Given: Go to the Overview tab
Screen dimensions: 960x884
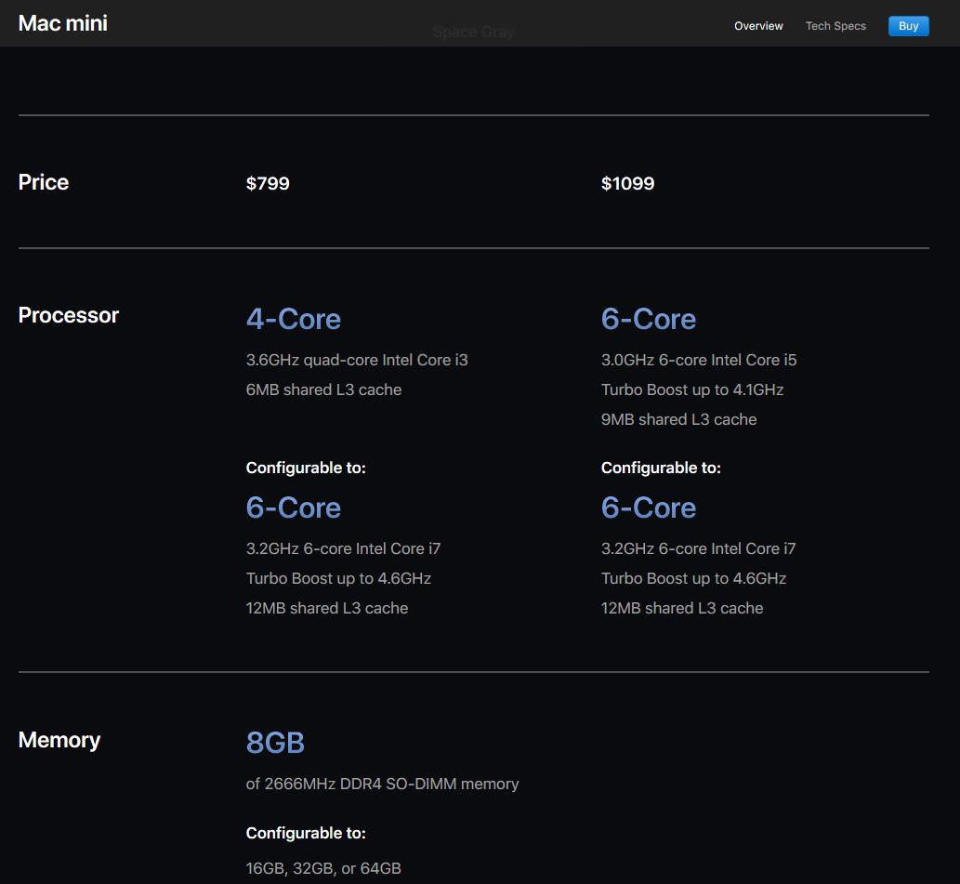Looking at the screenshot, I should (x=758, y=26).
